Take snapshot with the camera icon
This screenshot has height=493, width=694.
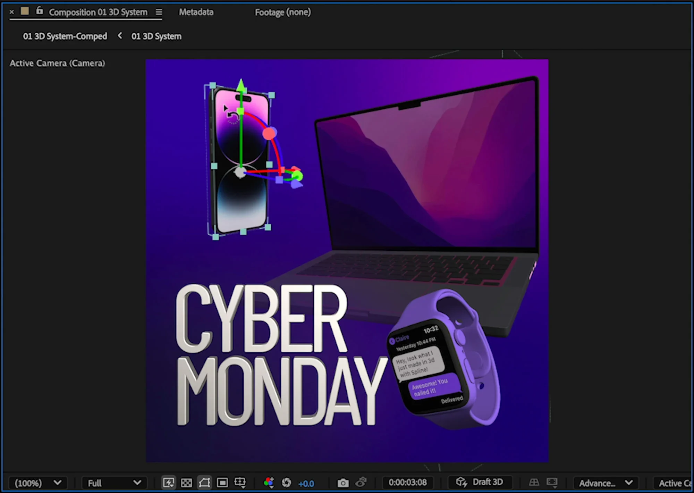(343, 483)
